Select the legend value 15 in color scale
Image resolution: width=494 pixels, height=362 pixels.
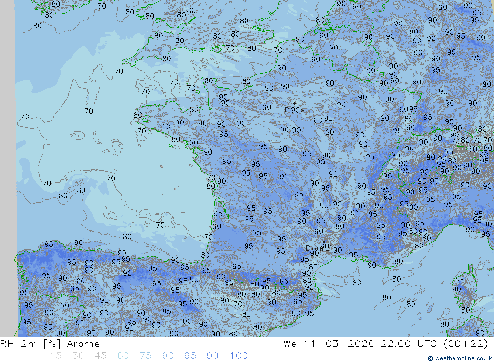56,356
